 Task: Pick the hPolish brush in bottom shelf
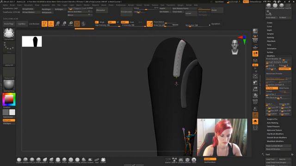(x=84, y=160)
